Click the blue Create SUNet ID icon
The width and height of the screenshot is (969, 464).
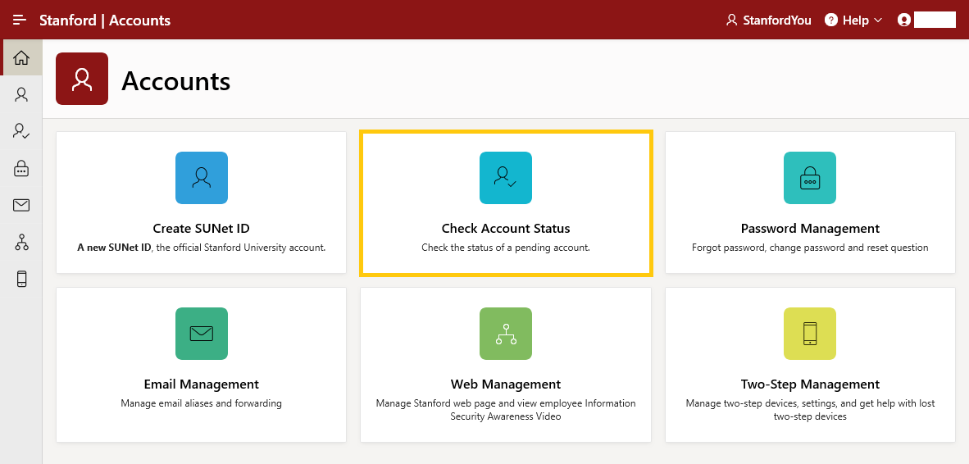[x=202, y=178]
